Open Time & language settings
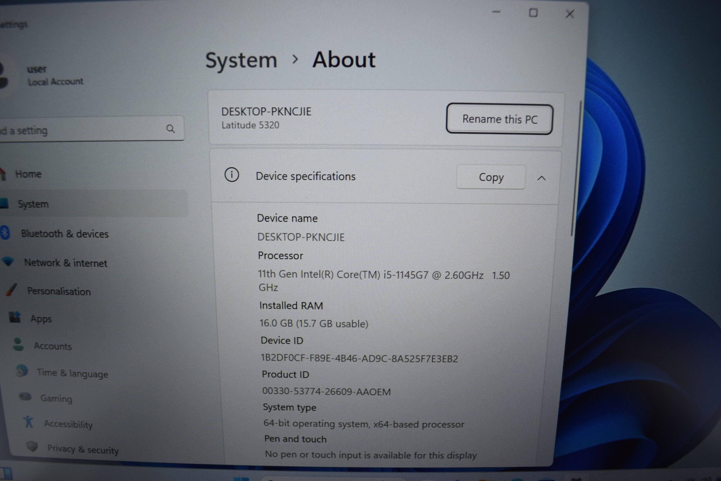The width and height of the screenshot is (721, 481). pos(72,373)
